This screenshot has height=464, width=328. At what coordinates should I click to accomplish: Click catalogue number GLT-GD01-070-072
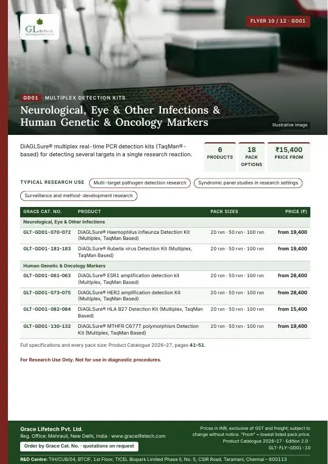click(x=47, y=232)
